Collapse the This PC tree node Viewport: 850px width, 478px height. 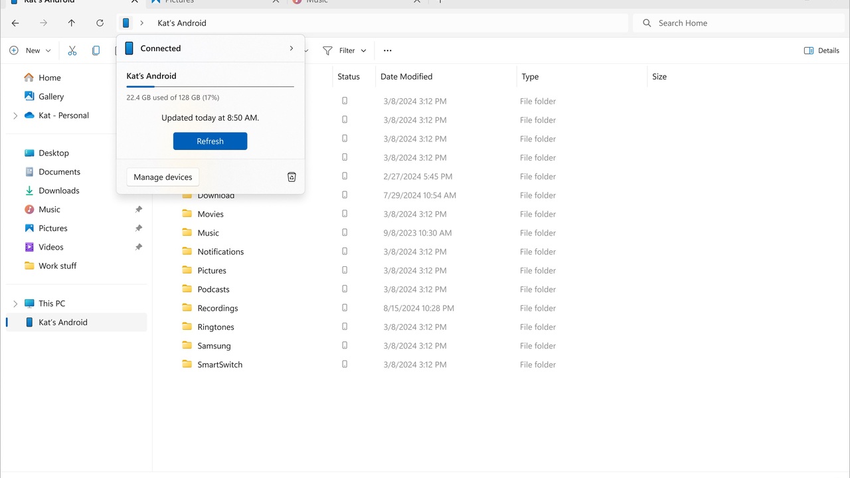coord(15,303)
